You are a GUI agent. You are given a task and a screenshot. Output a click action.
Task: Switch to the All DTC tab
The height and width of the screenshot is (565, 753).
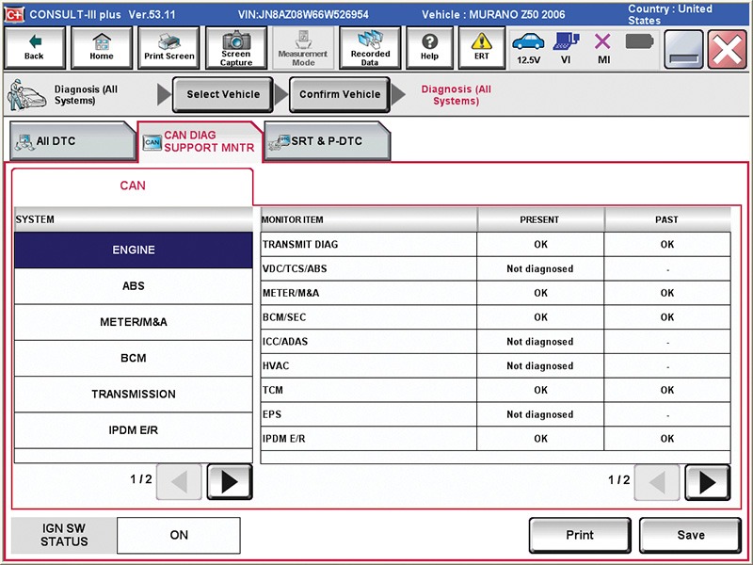[x=72, y=141]
